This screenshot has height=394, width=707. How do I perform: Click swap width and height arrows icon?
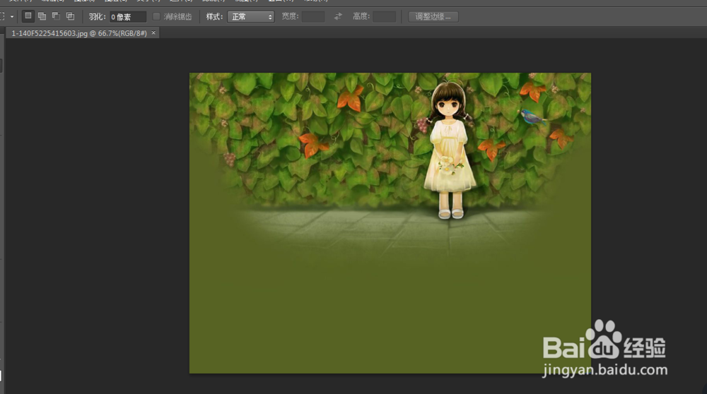338,17
